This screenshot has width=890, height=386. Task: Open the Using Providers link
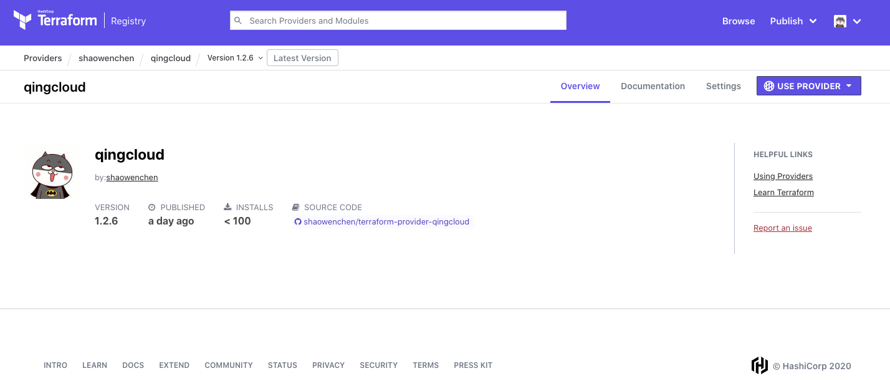tap(783, 176)
